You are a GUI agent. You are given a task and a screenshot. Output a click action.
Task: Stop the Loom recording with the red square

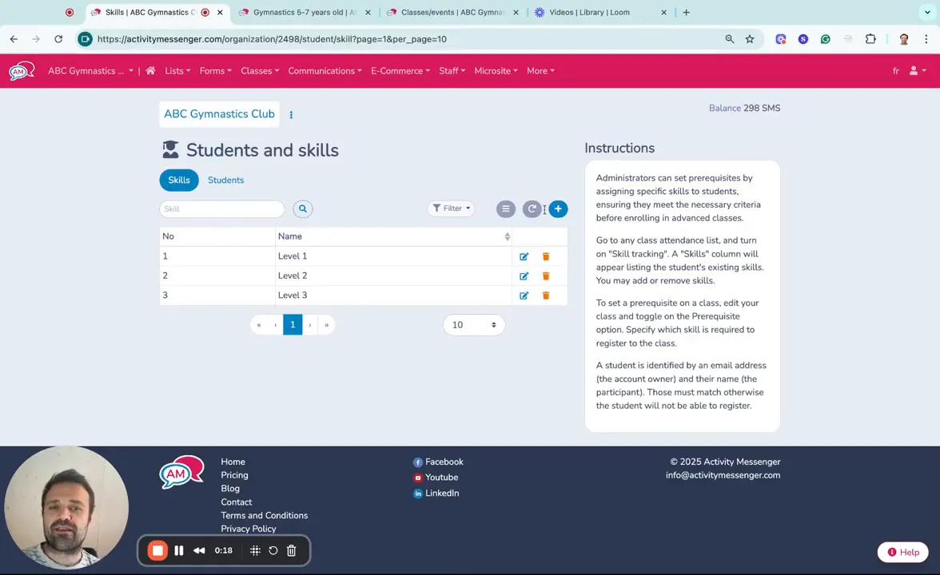(157, 550)
